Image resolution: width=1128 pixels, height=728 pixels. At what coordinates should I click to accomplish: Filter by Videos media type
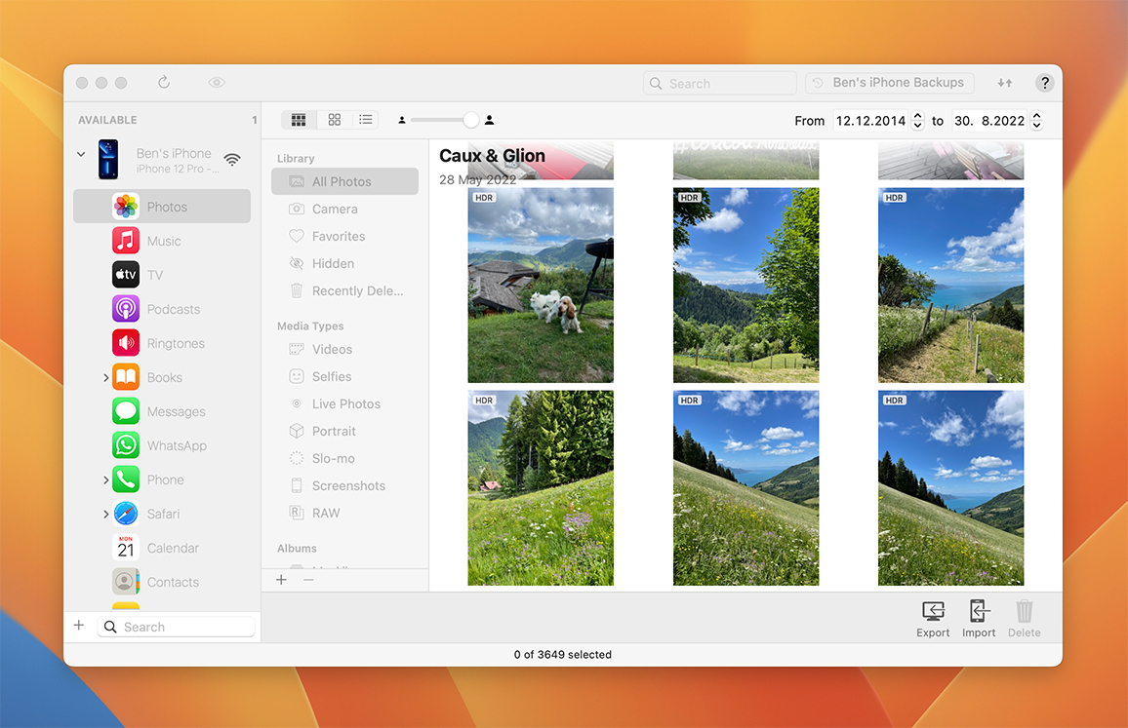click(344, 349)
